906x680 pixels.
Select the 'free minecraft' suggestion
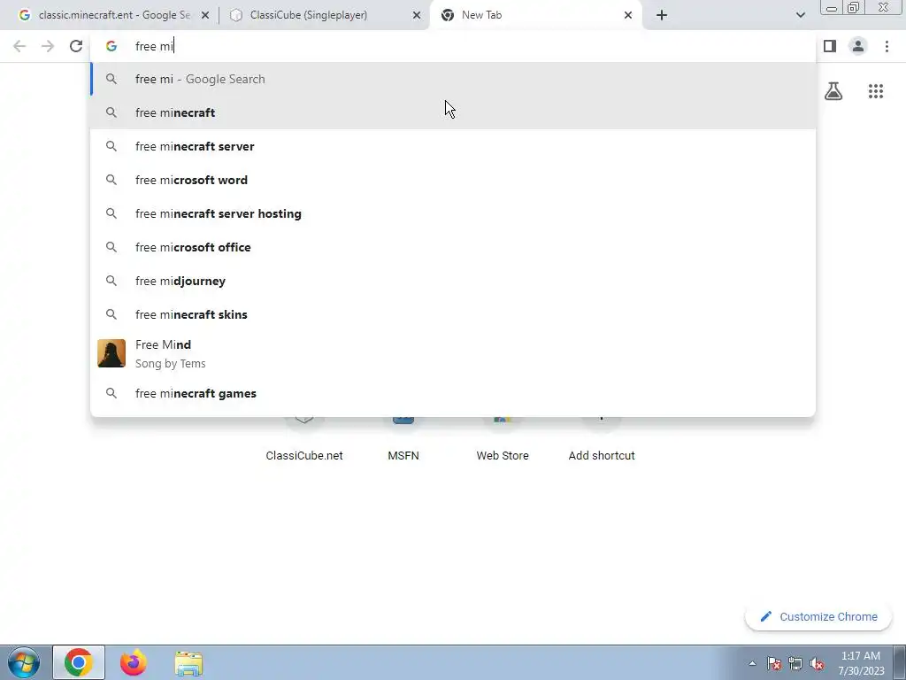[453, 112]
